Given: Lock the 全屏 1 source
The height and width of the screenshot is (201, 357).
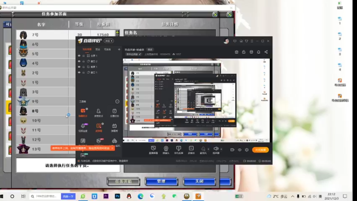Looking at the screenshot, I should coord(84,55).
